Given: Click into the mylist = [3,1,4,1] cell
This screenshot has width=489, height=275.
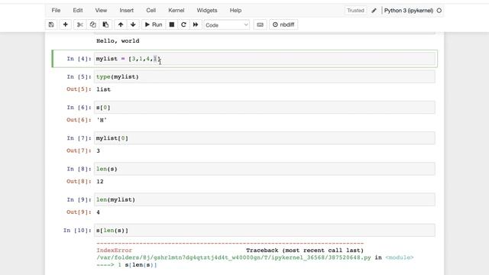Looking at the screenshot, I should (x=264, y=59).
